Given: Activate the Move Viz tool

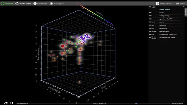Looking at the screenshot, I should click(x=7, y=3).
